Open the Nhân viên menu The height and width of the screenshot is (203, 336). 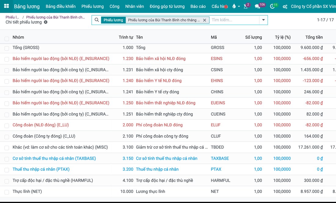pyautogui.click(x=135, y=6)
